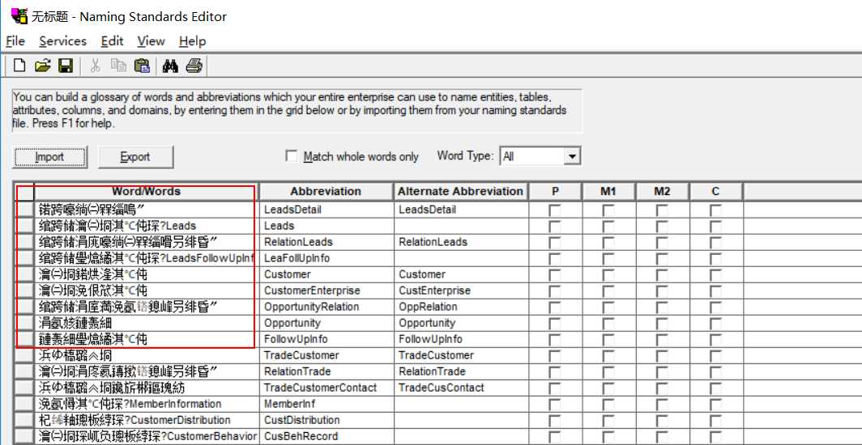Click the M2 column header
The image size is (862, 445).
662,192
